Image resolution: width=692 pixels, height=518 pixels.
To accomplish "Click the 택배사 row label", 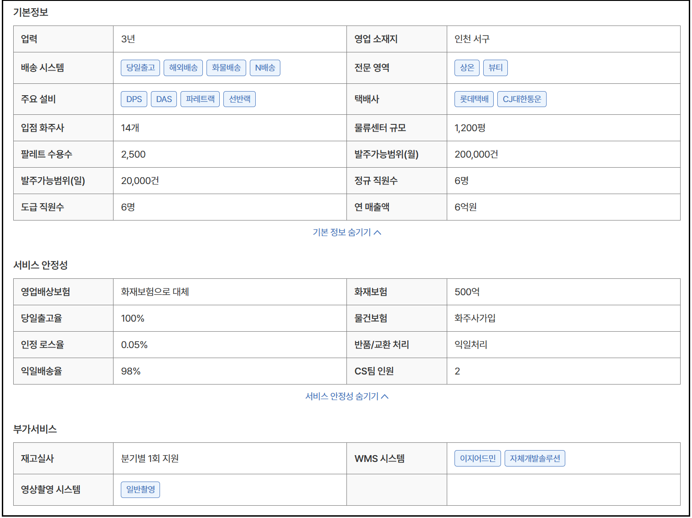I will 367,99.
